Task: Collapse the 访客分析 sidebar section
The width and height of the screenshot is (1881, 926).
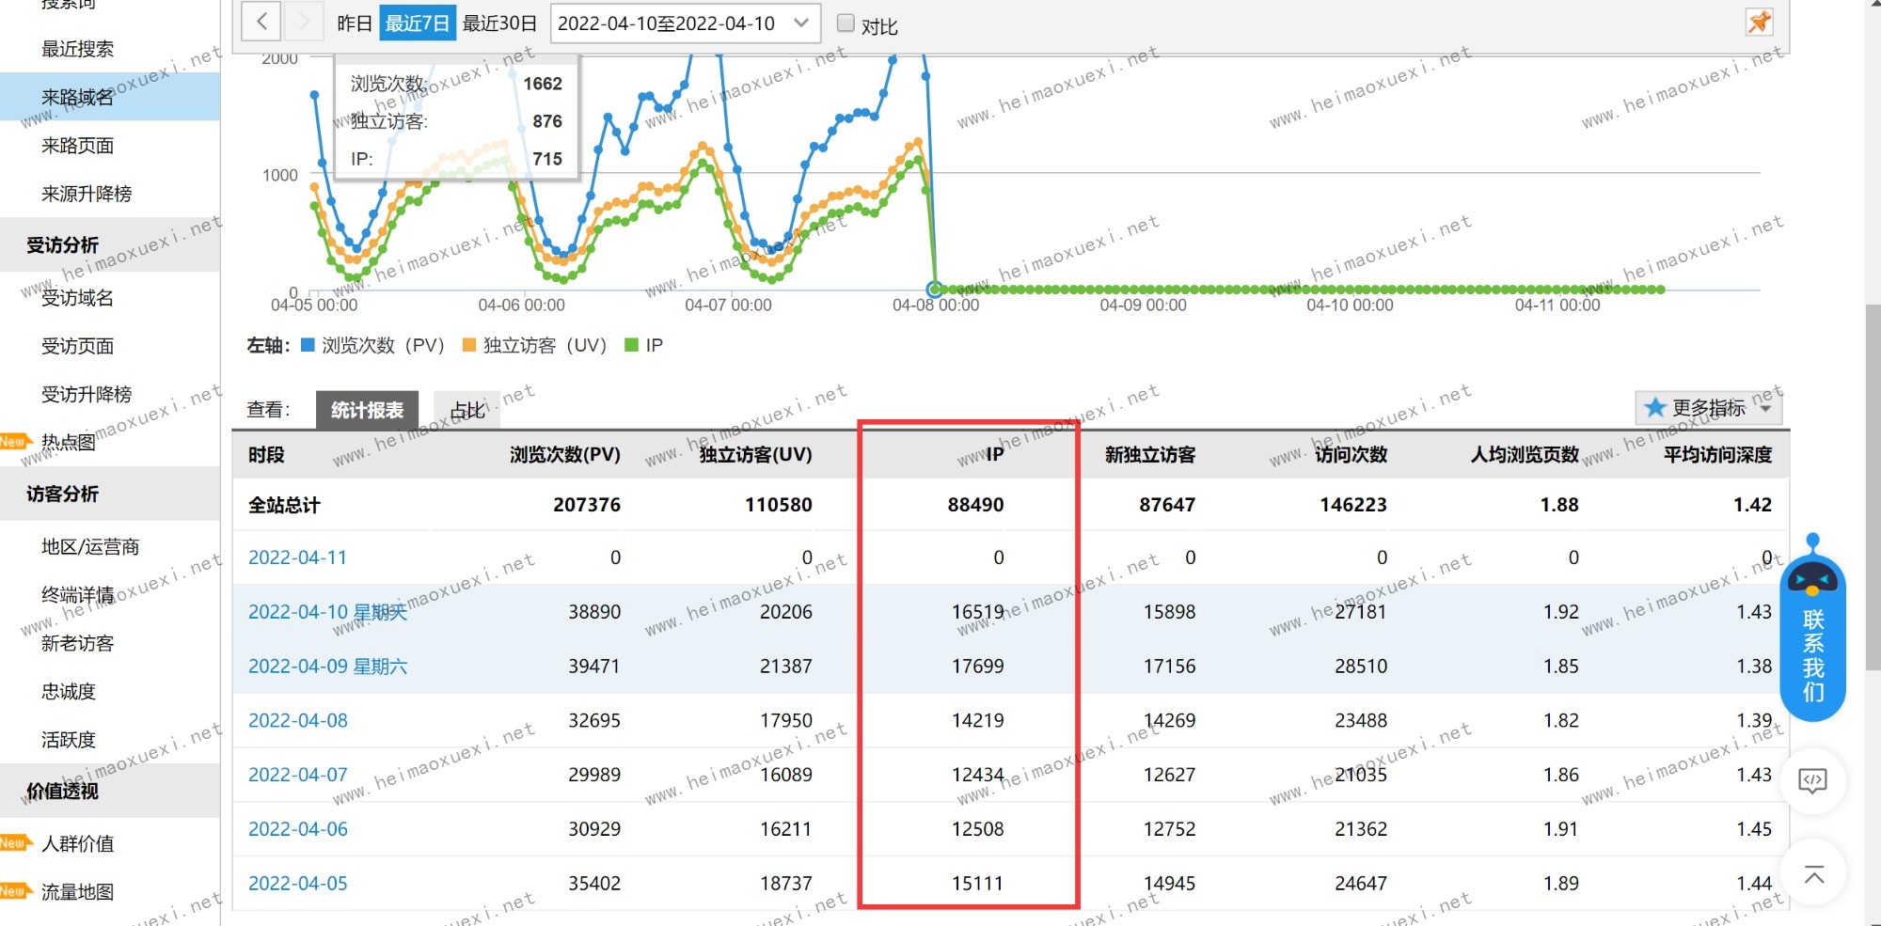Action: (x=62, y=494)
